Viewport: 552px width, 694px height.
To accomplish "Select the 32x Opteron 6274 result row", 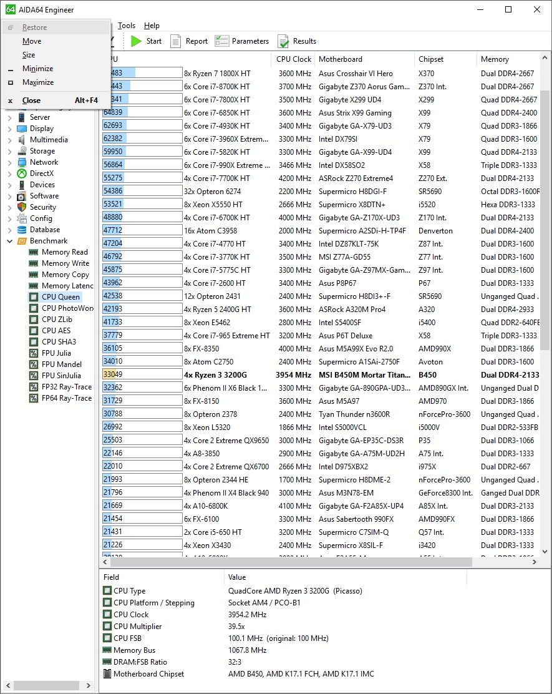I will [x=321, y=191].
